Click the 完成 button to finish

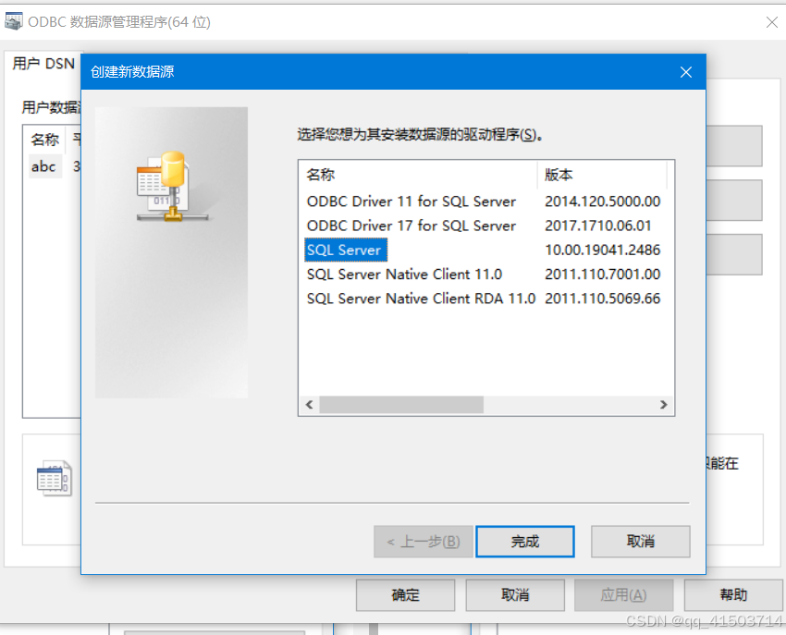click(x=525, y=542)
